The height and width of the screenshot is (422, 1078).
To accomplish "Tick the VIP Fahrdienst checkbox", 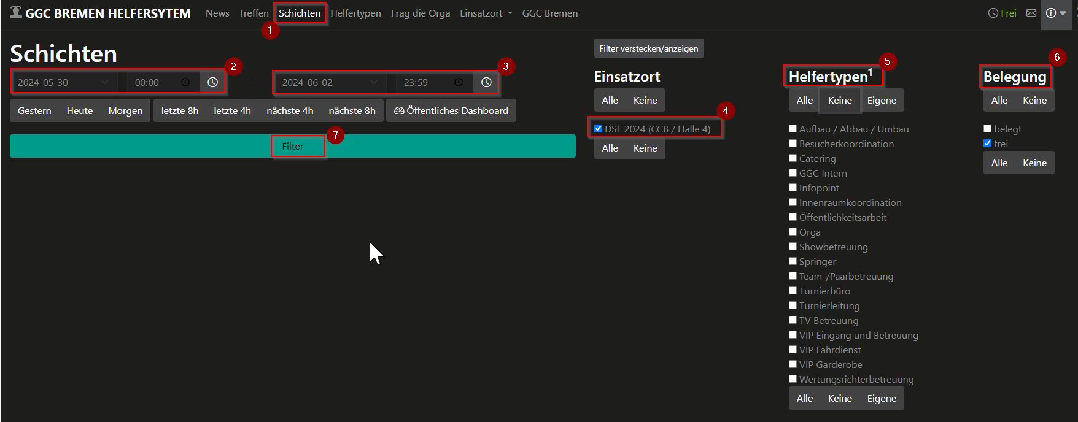I will point(793,350).
